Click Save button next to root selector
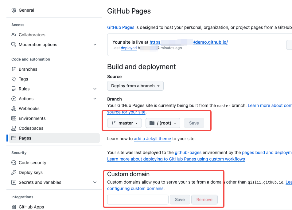 pos(194,123)
